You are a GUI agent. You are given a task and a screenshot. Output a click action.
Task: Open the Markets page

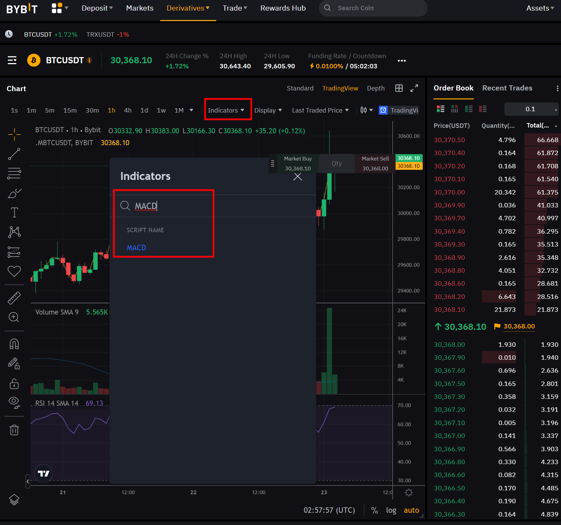[140, 8]
